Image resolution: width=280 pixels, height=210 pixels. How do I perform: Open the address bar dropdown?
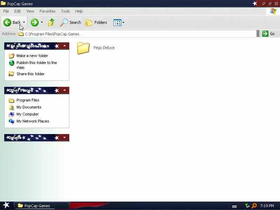click(x=258, y=34)
